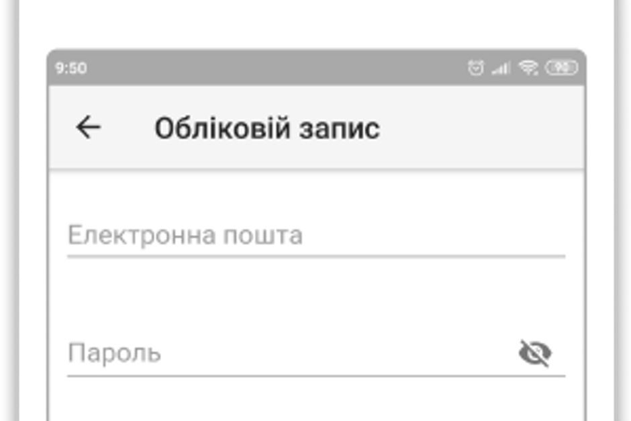The height and width of the screenshot is (421, 631).
Task: Click the cellular signal strength icon
Action: [x=501, y=68]
